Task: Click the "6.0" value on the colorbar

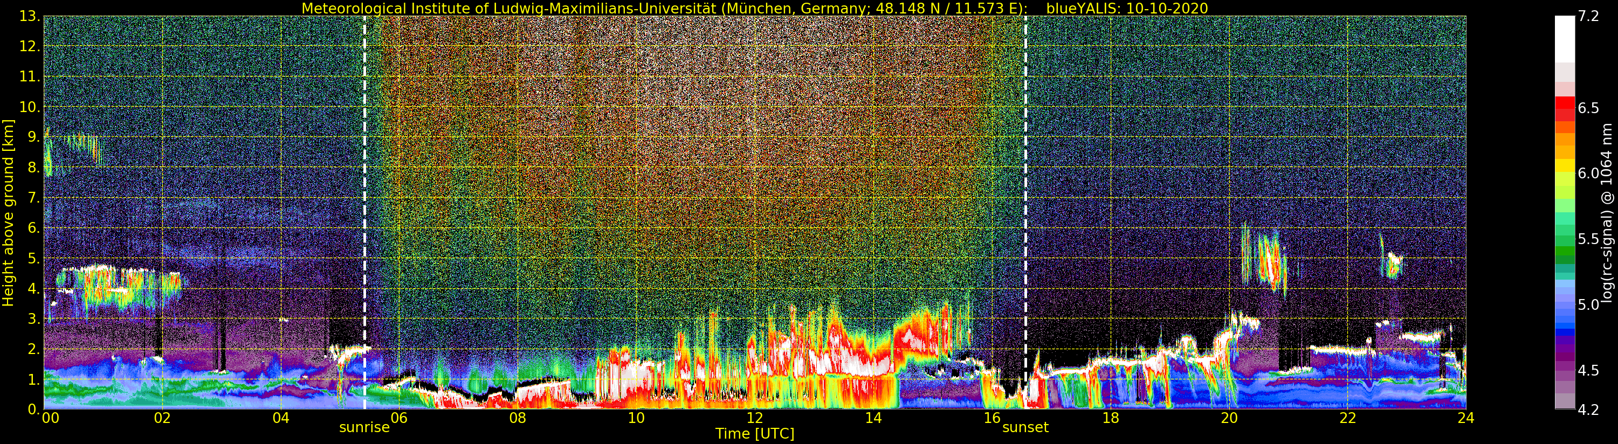Action: (x=1588, y=174)
